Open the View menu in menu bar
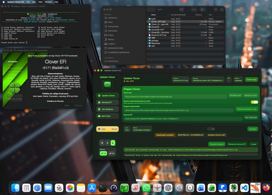The width and height of the screenshot is (272, 195). click(x=40, y=2)
